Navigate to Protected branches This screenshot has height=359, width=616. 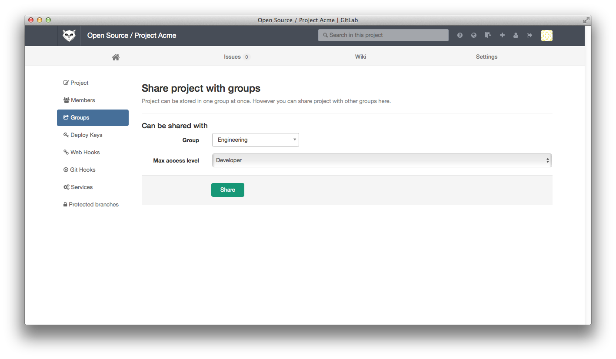pyautogui.click(x=93, y=204)
